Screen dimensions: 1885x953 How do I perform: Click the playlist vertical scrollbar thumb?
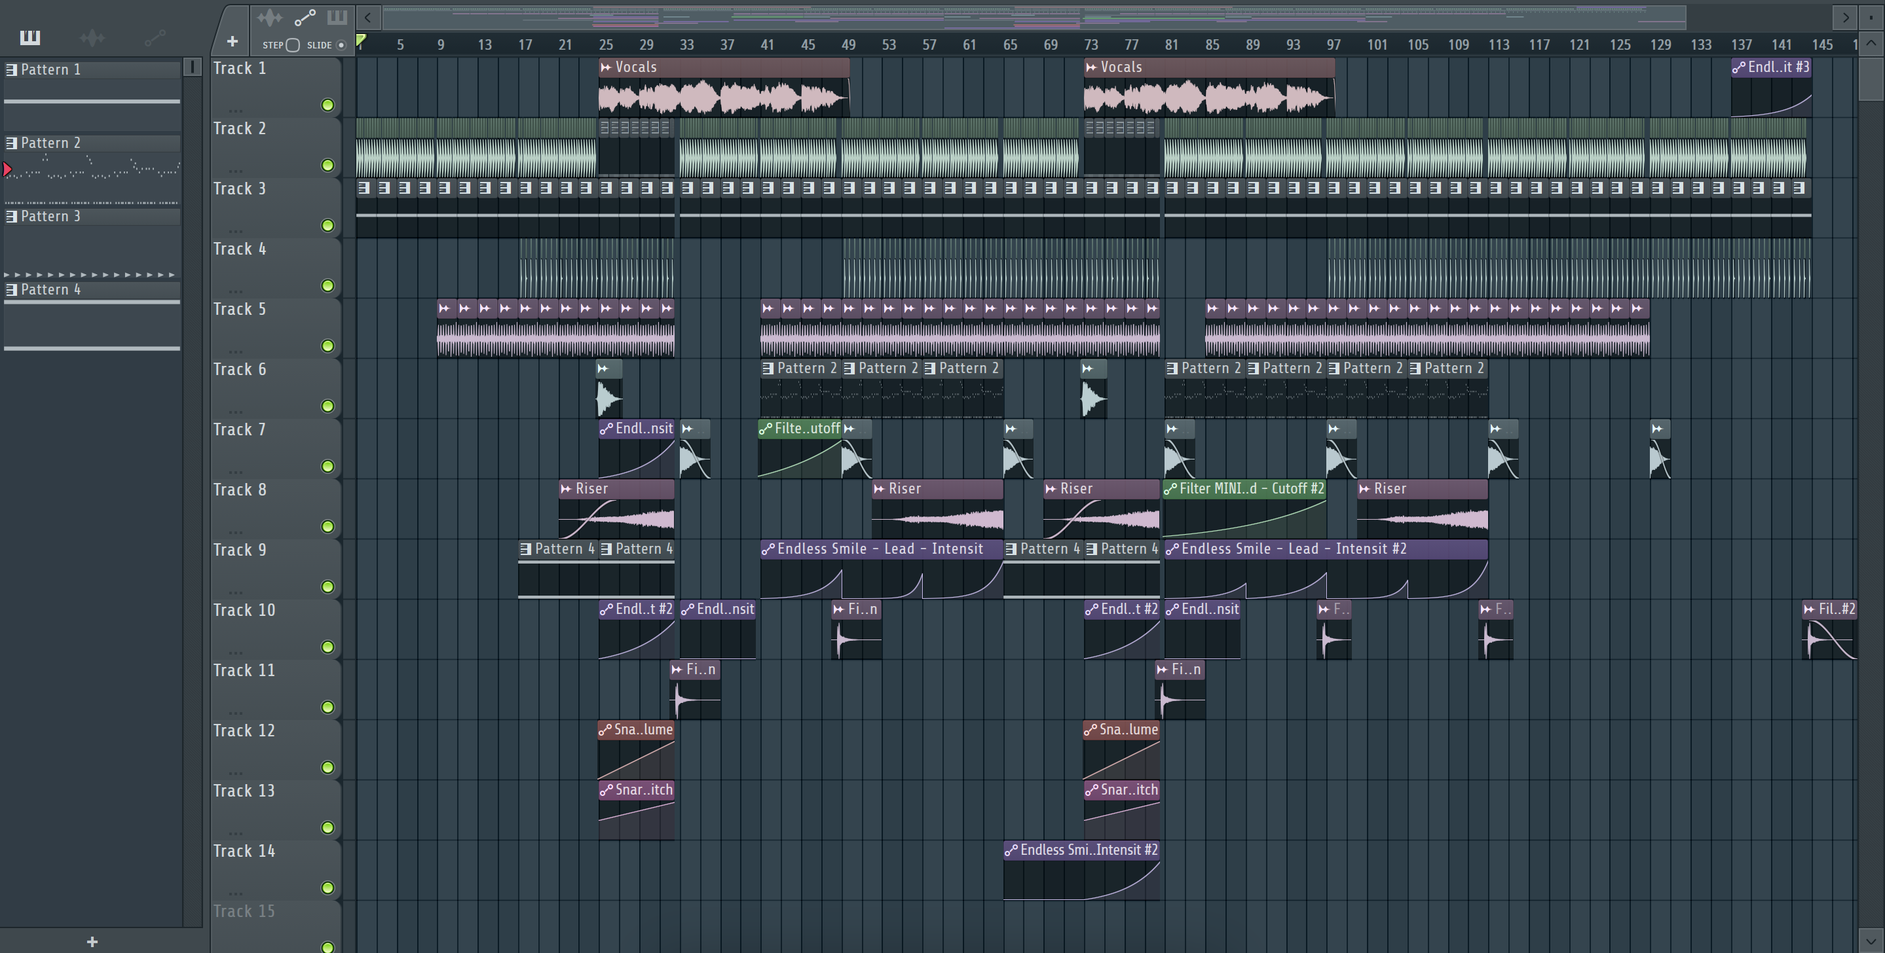[x=1871, y=80]
